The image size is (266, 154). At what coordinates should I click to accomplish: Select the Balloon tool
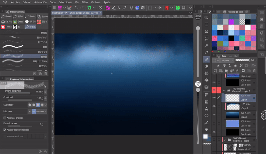click(x=206, y=116)
